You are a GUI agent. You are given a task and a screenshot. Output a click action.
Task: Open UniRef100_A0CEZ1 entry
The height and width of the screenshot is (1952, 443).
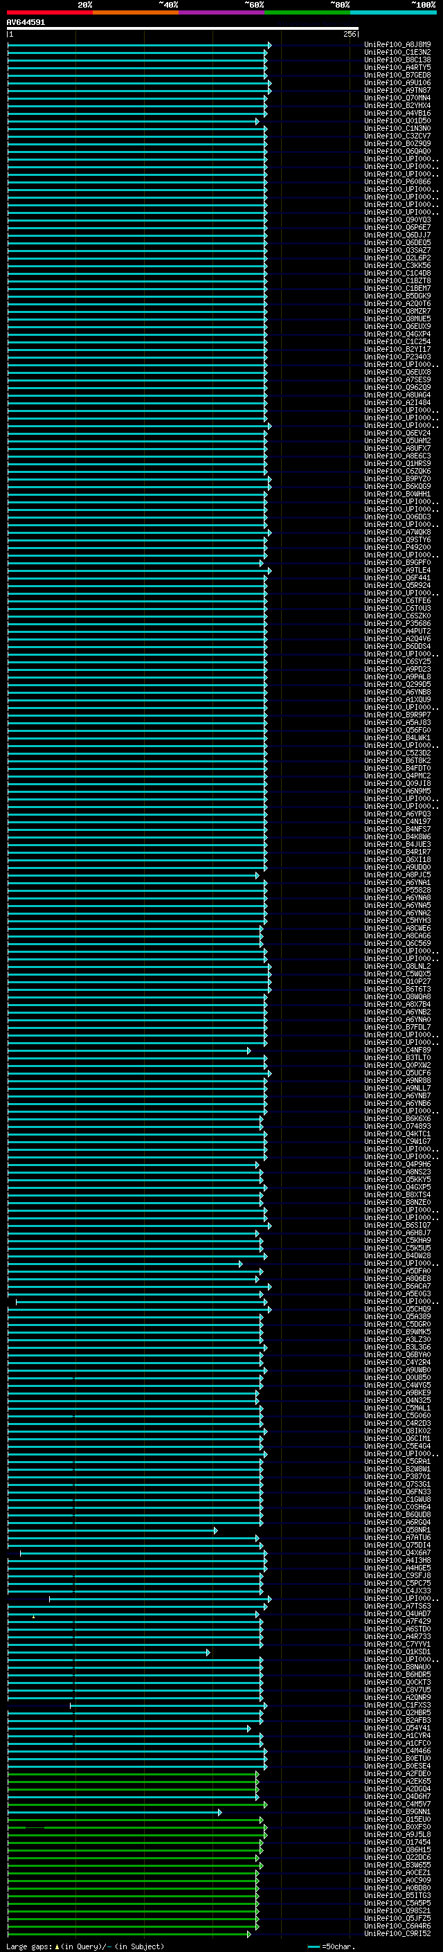coord(397,1872)
